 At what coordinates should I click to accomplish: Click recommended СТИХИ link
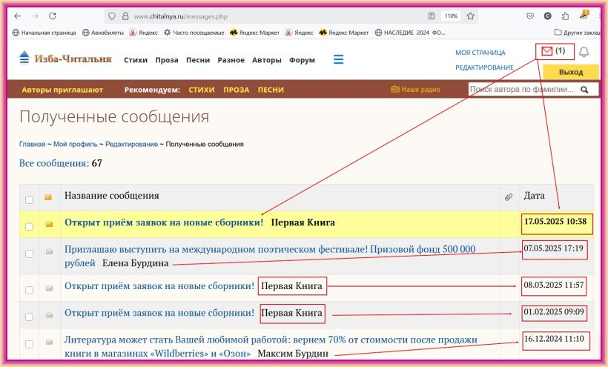202,90
